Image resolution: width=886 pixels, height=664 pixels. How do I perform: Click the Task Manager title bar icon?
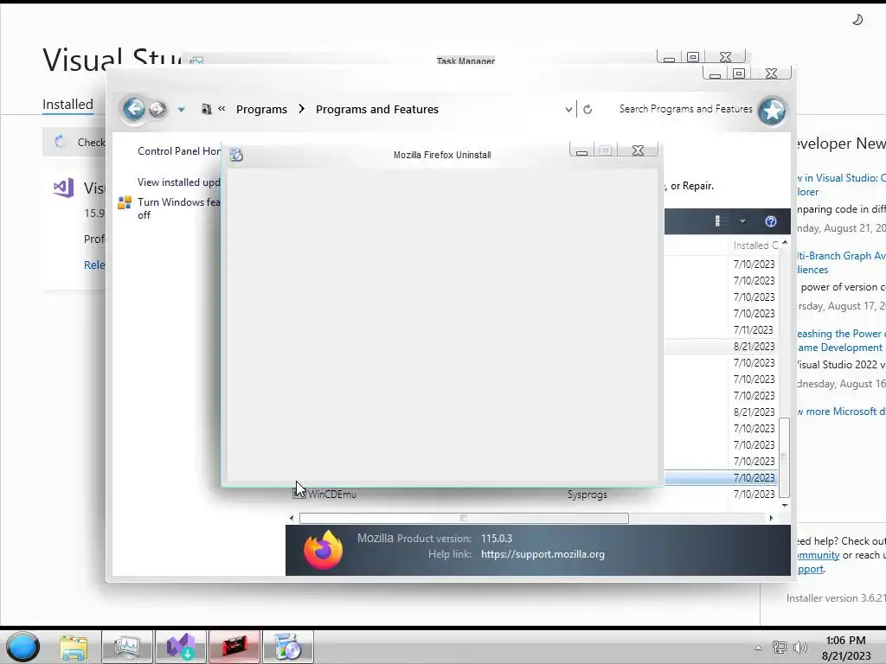(x=196, y=61)
